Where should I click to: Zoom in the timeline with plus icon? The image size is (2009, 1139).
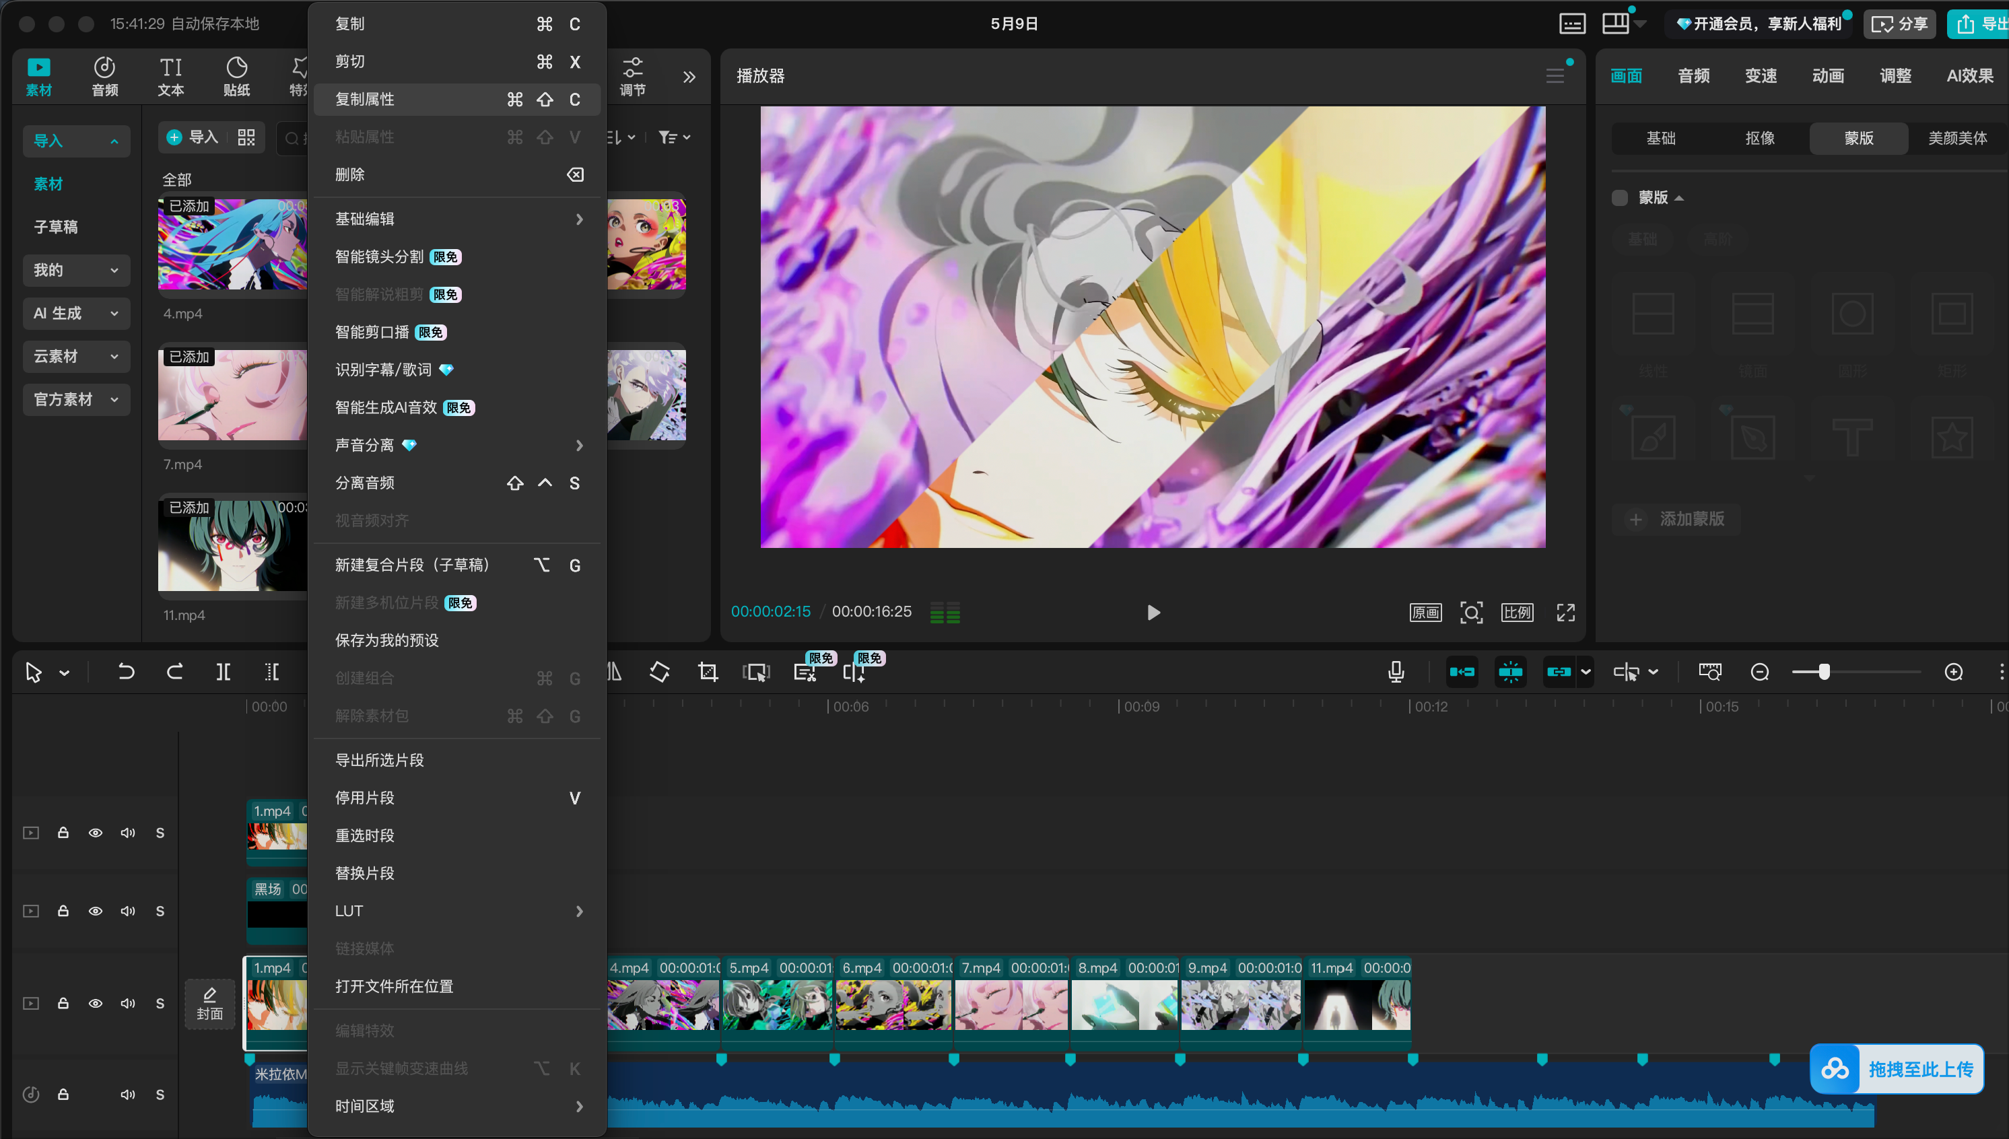tap(1953, 672)
